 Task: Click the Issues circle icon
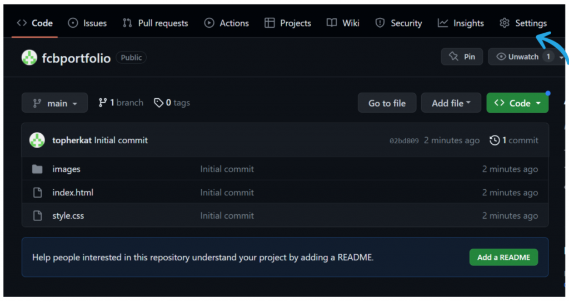click(73, 23)
